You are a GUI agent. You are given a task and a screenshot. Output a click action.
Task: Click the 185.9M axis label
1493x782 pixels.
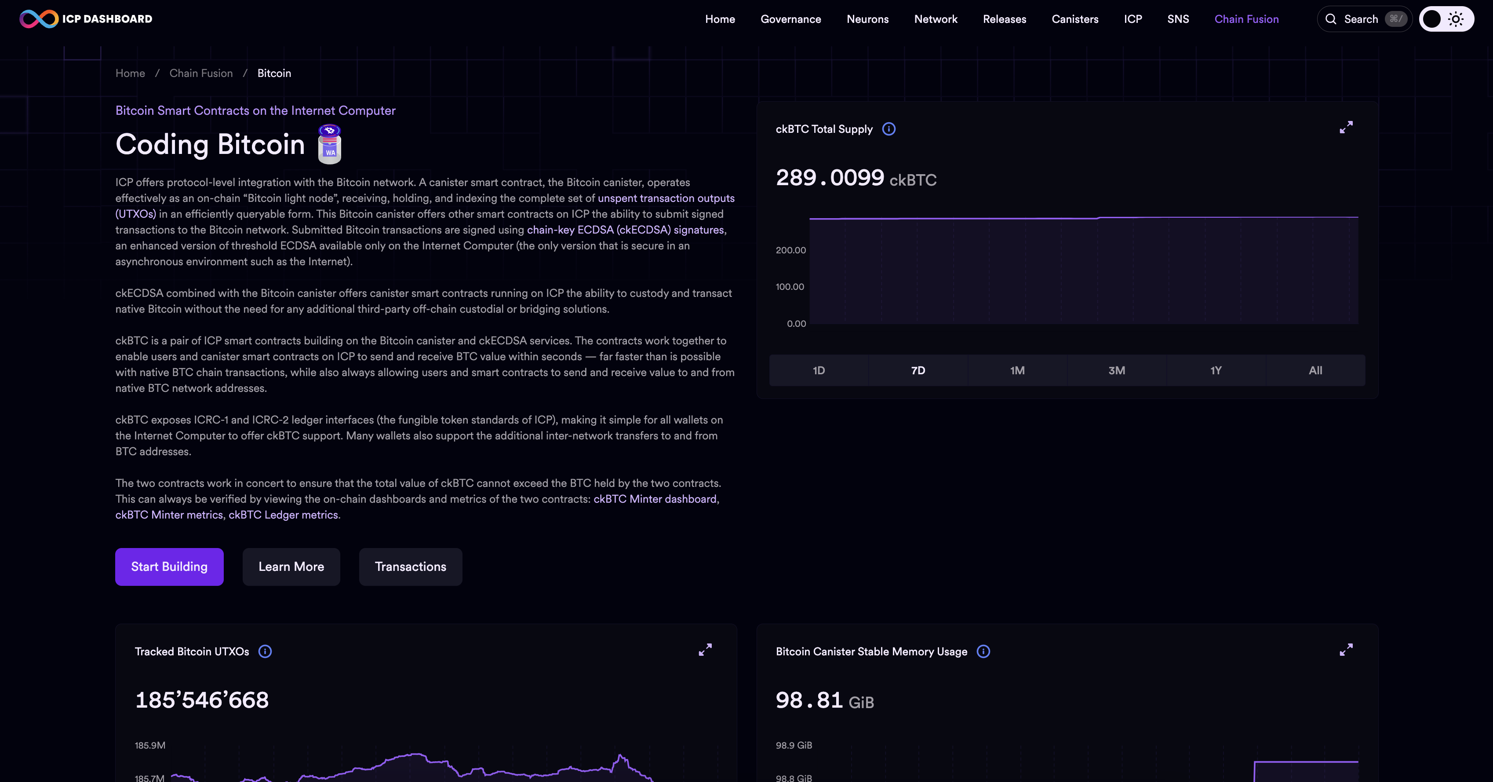149,745
